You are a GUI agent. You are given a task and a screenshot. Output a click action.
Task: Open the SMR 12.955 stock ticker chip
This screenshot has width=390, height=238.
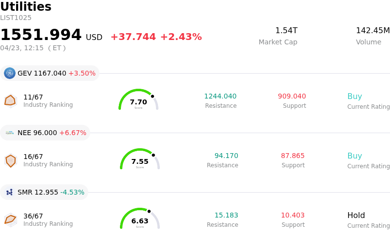click(44, 192)
